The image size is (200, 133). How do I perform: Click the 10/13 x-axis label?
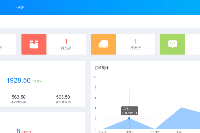[x=181, y=132]
